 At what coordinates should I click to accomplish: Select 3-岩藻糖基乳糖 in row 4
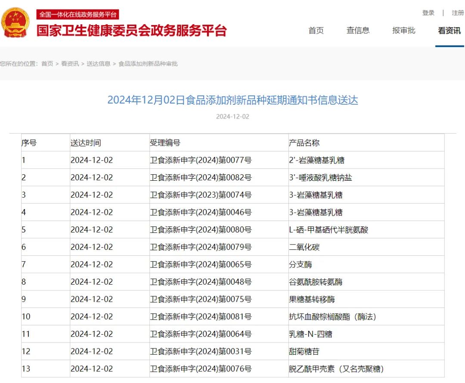click(x=316, y=213)
